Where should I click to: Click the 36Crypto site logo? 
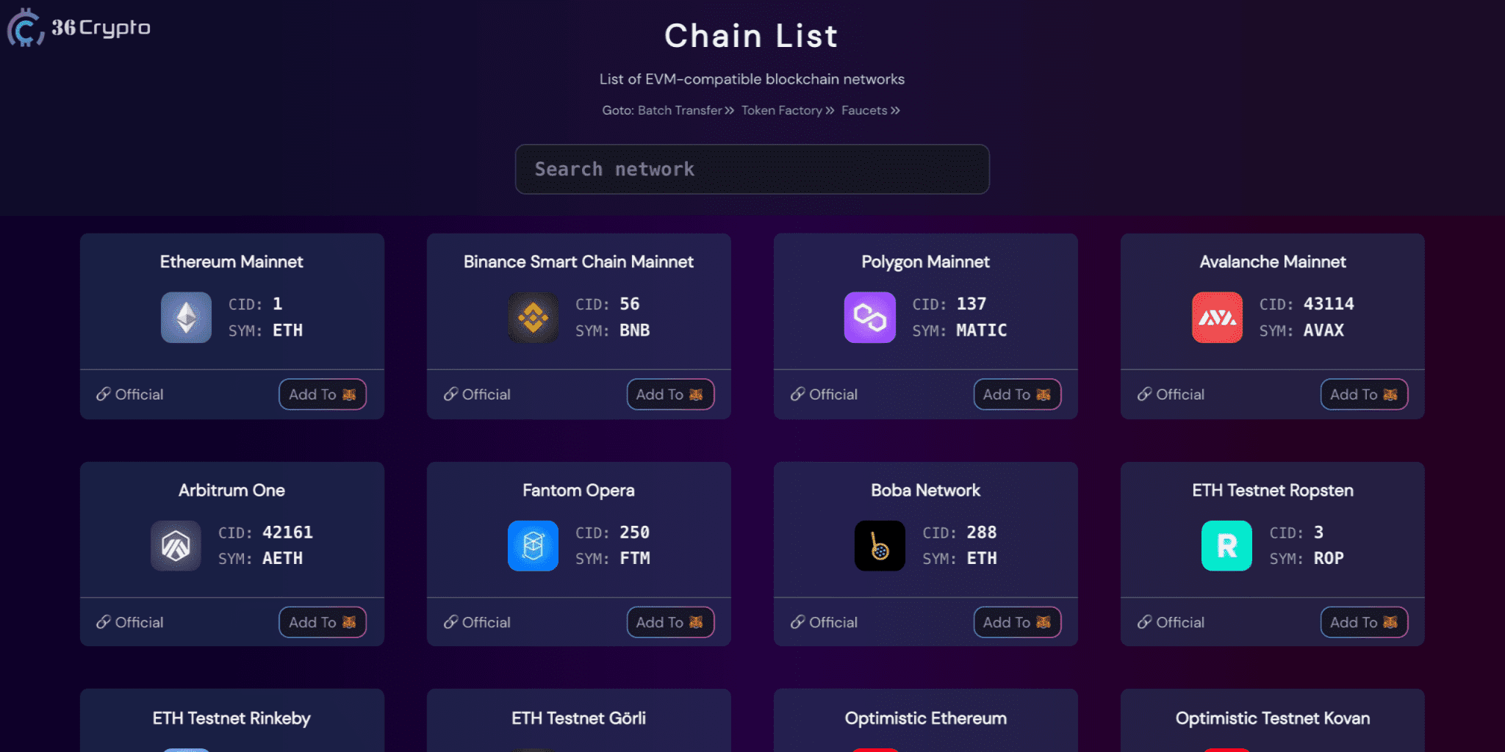point(77,28)
